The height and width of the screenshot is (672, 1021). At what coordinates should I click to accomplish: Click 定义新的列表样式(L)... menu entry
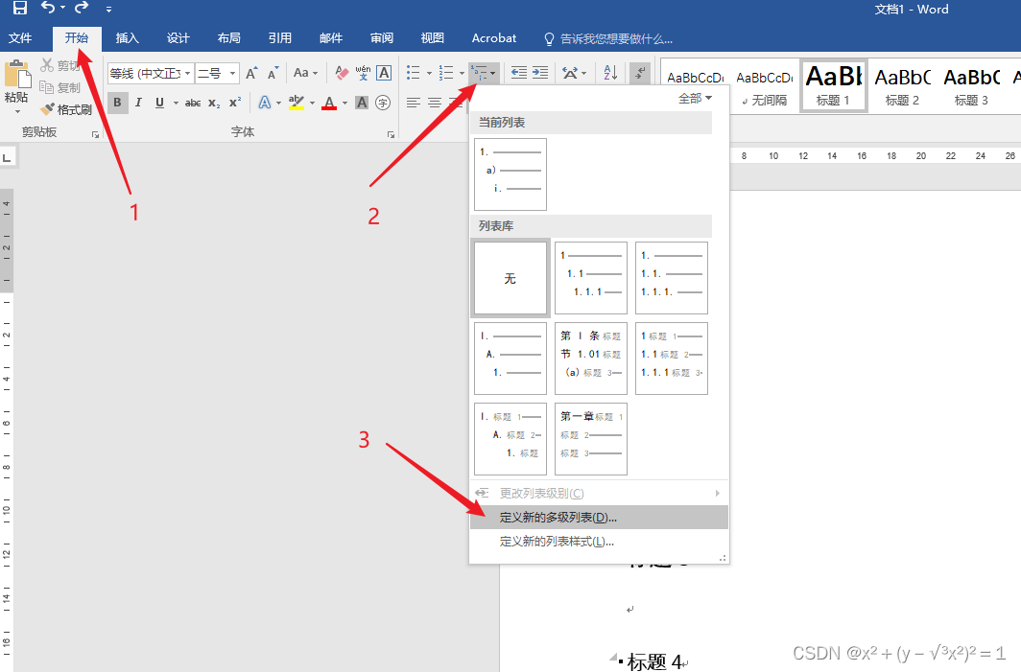599,542
